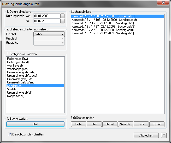Screen dimensions: 171x143
Task: Open the Grabfeld dropdown
Action: point(49,38)
